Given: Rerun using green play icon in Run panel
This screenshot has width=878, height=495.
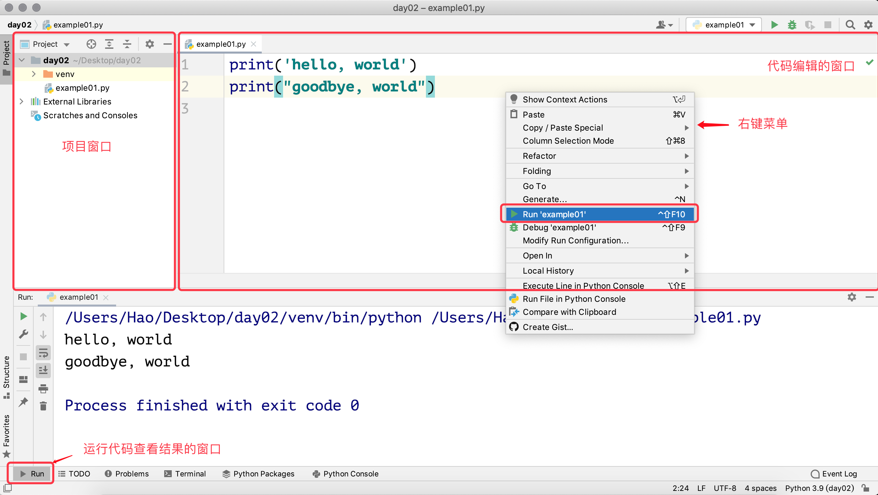Looking at the screenshot, I should (23, 316).
